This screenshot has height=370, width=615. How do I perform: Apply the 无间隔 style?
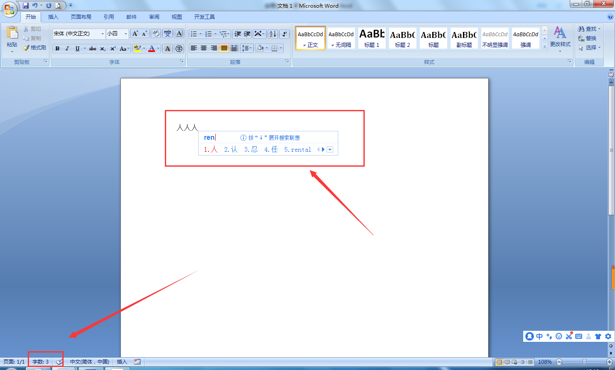[341, 38]
